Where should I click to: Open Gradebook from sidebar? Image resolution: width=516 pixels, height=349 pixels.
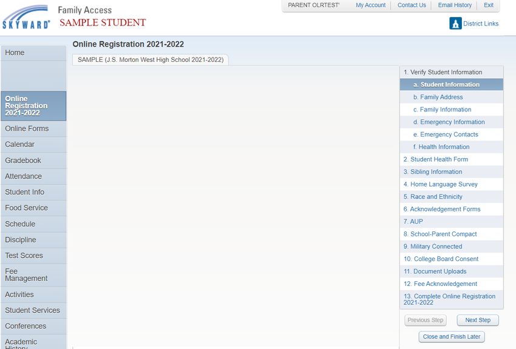coord(33,161)
